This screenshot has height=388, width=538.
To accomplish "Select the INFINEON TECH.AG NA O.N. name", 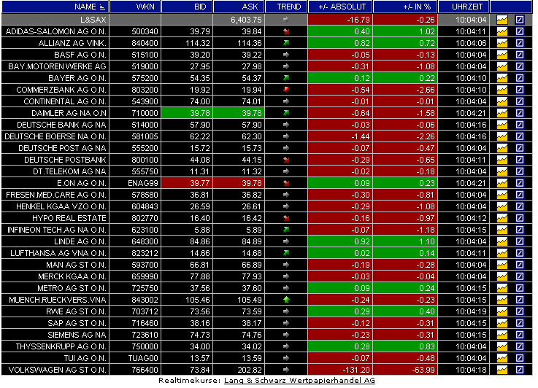I will 57,230.
